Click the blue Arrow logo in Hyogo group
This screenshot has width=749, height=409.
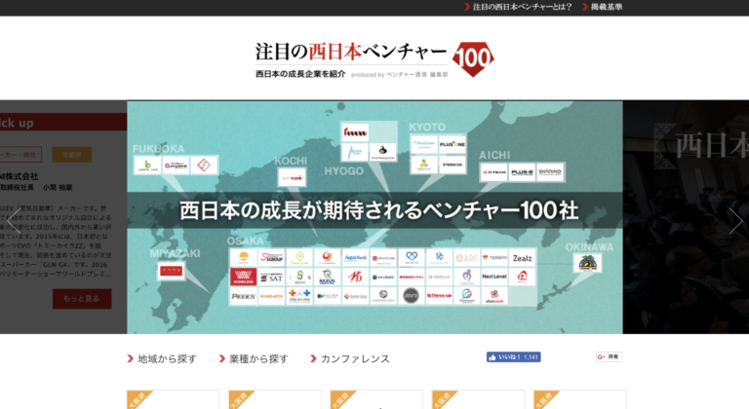(x=355, y=152)
